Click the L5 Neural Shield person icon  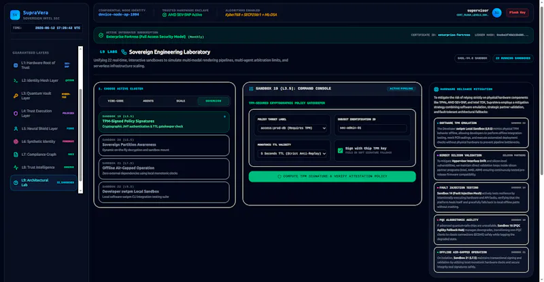tap(16, 128)
